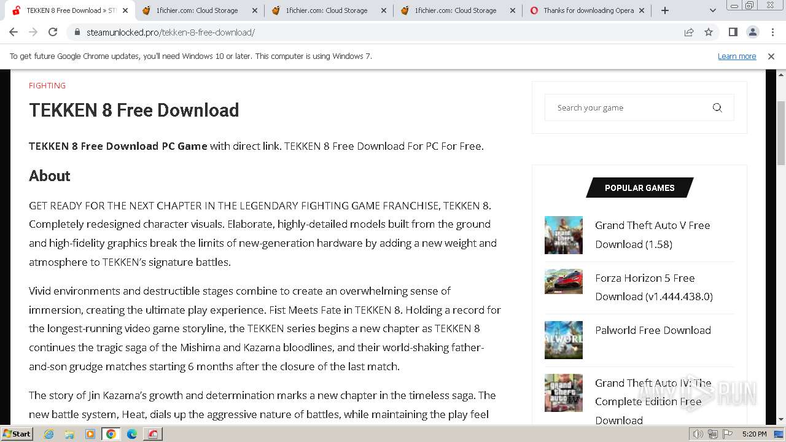Open Grand Theft Auto V Free Download link
The image size is (786, 442).
pos(652,235)
